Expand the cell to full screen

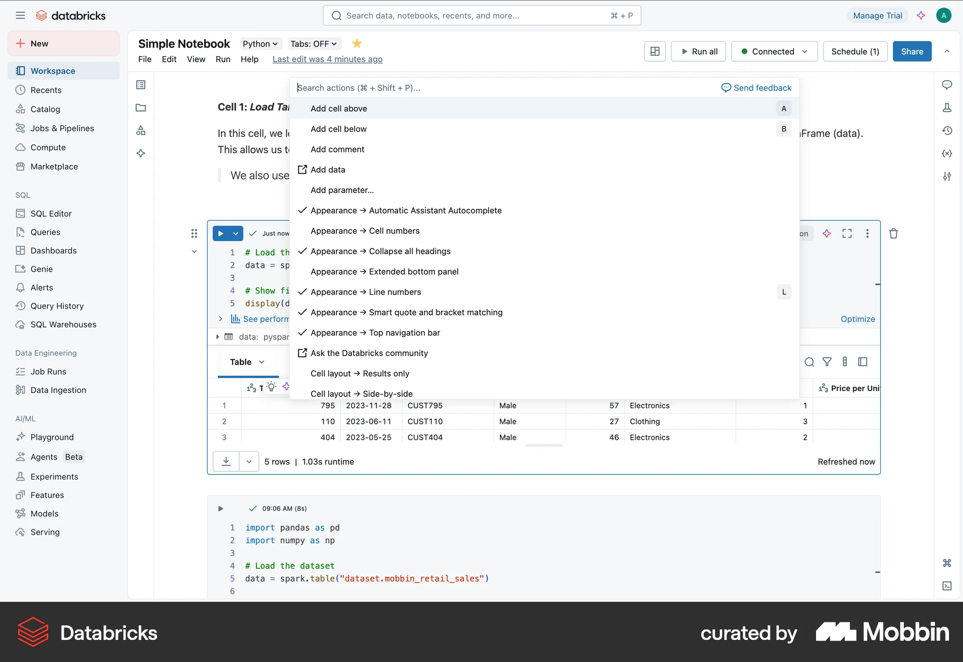click(x=847, y=233)
